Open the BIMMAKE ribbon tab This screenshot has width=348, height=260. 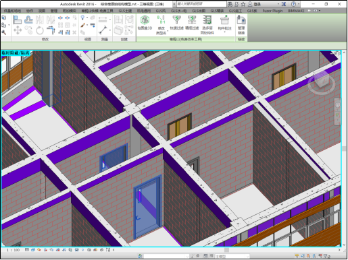point(296,11)
